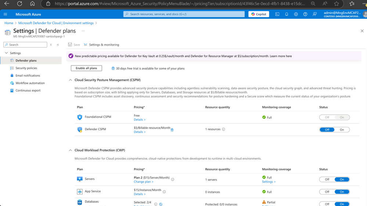Click the info icon next to Servers Plan 2 pricing
367x206 pixels.
173,180
